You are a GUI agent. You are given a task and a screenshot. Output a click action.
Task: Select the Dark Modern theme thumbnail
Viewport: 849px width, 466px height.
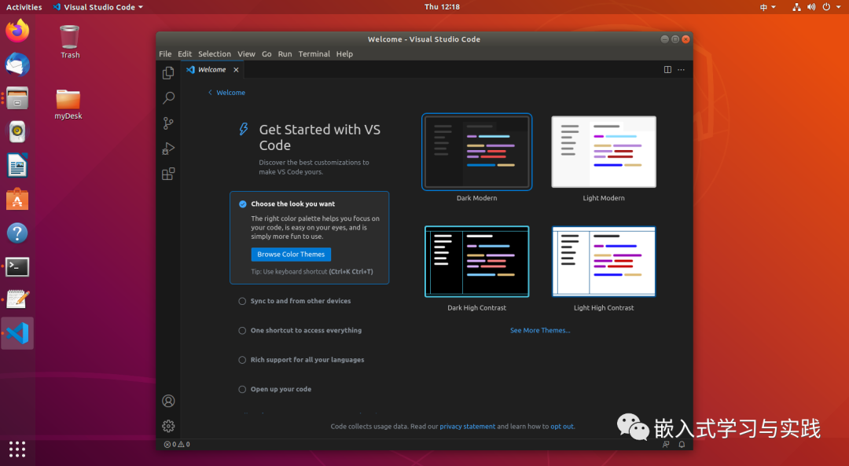(476, 152)
